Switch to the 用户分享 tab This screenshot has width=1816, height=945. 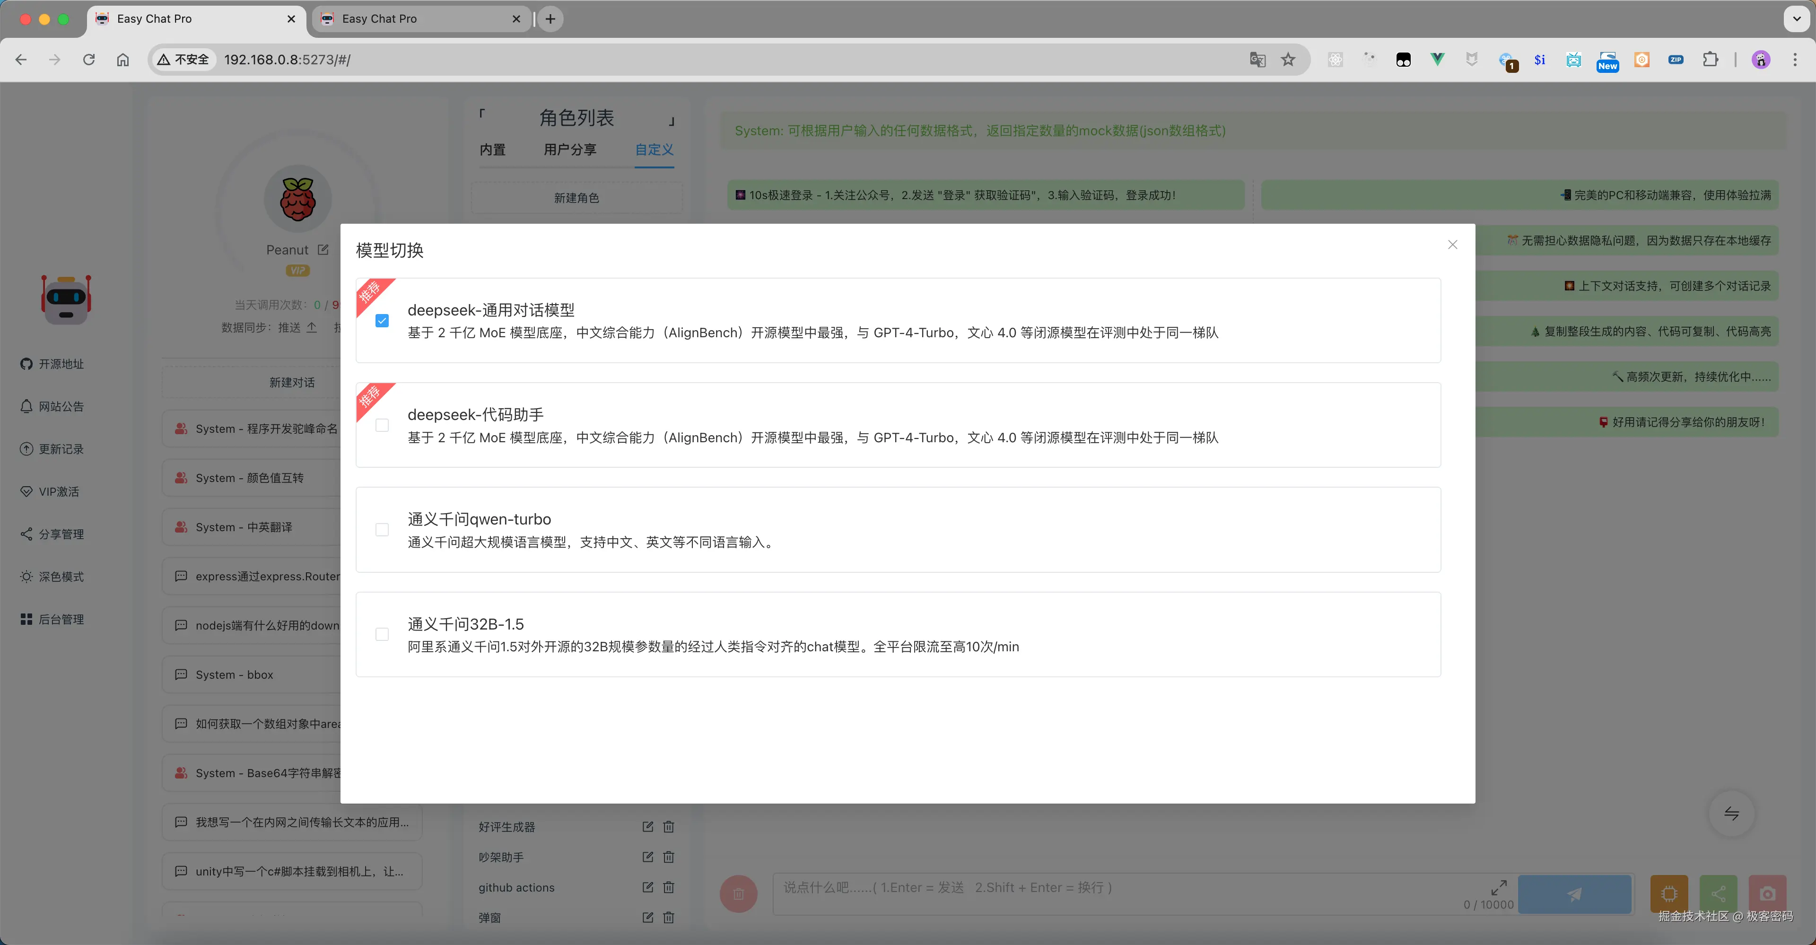click(569, 149)
